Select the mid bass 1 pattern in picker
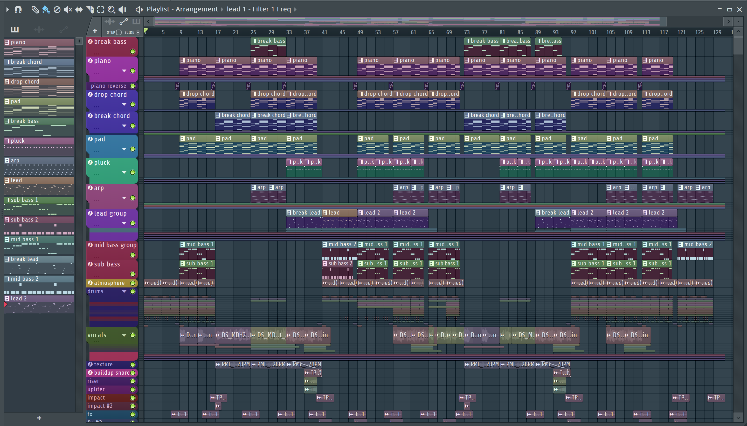The height and width of the screenshot is (426, 747). coord(39,245)
